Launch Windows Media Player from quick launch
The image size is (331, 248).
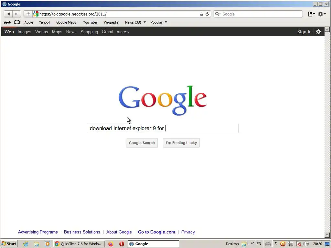(48, 244)
